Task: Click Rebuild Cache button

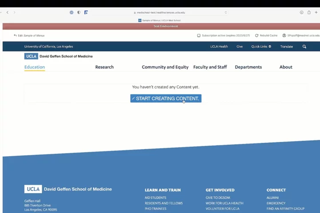Action: click(266, 35)
